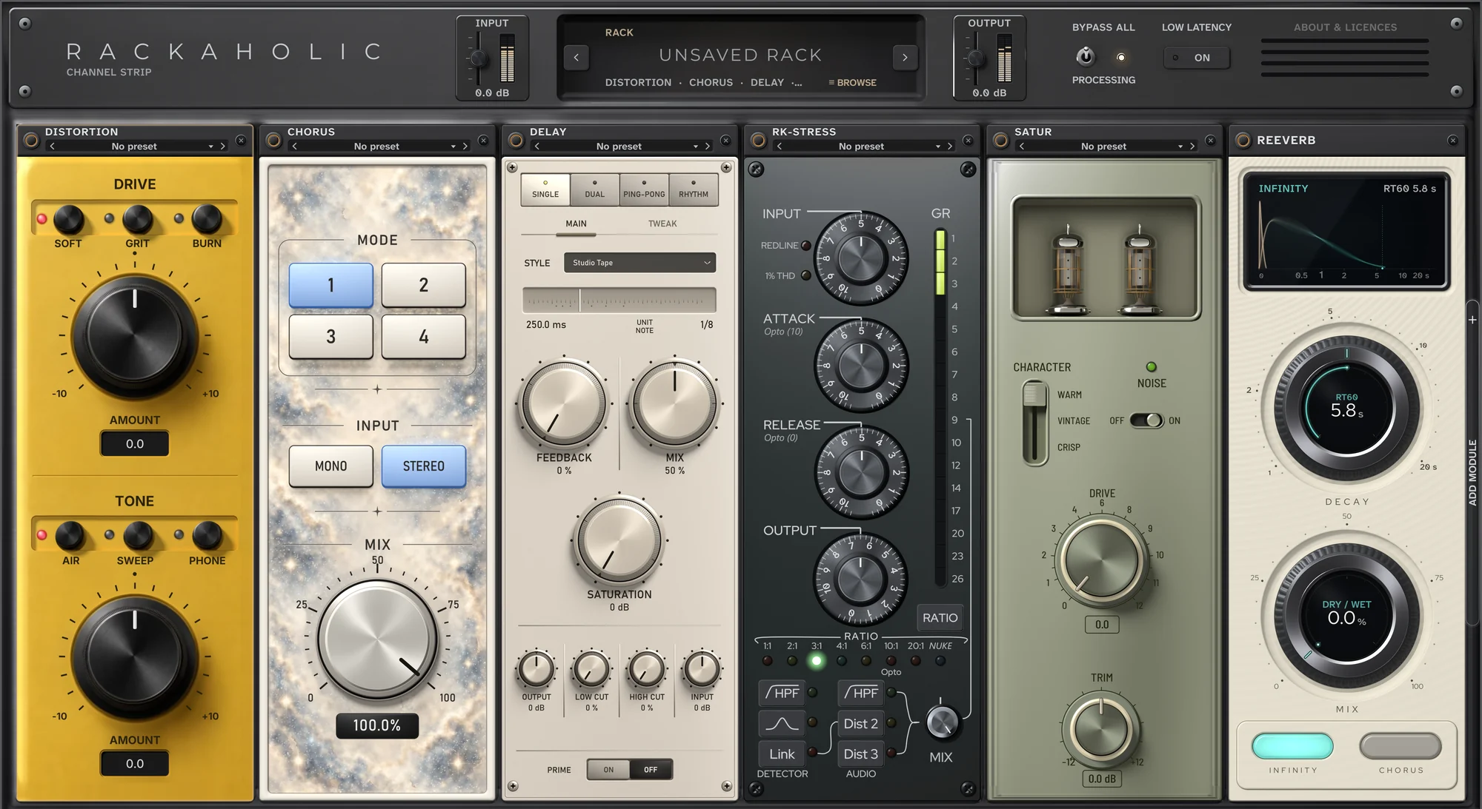This screenshot has height=809, width=1482.
Task: Remove the Reeverb module with its X icon
Action: [x=1452, y=140]
